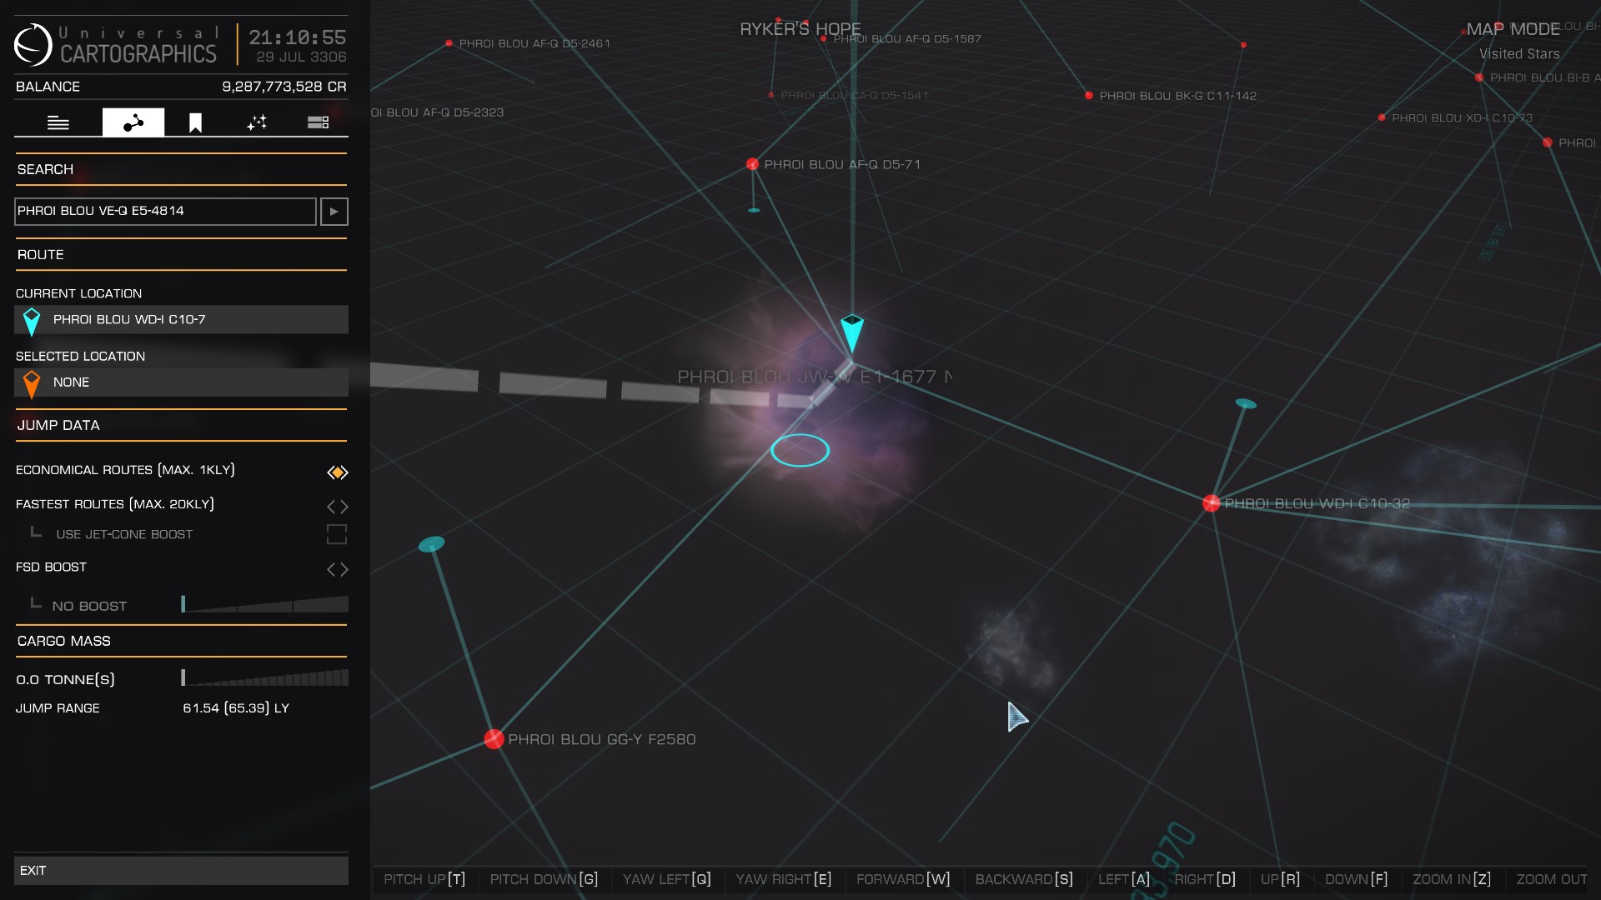1601x900 pixels.
Task: Open the map view stars tab icon
Action: point(257,122)
